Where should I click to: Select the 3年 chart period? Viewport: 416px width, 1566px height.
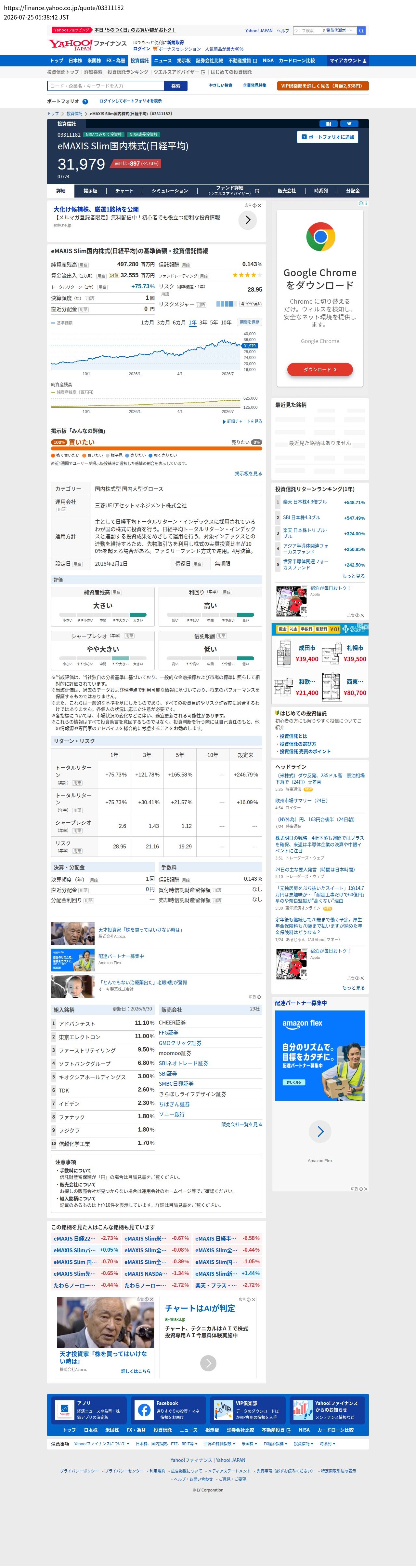tap(203, 323)
